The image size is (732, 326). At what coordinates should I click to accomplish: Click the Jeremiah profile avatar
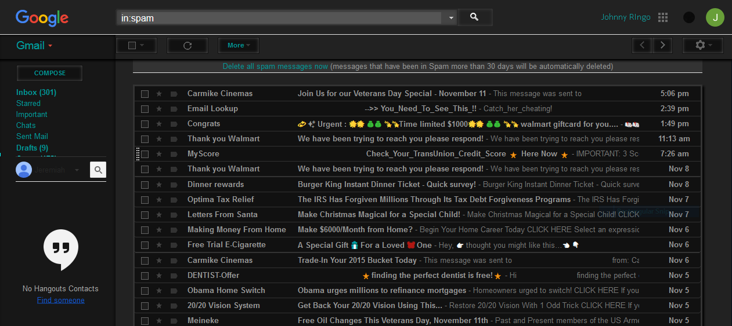pyautogui.click(x=24, y=170)
